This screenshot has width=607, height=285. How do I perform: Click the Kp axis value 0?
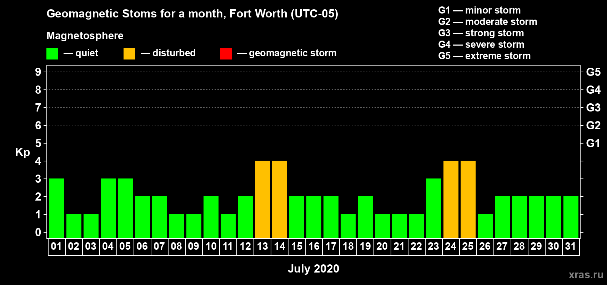pyautogui.click(x=38, y=232)
